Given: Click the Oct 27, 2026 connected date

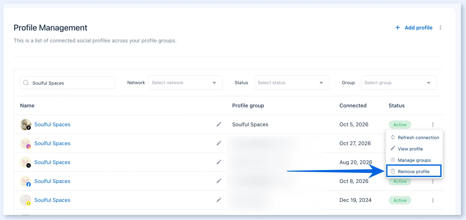Looking at the screenshot, I should pos(355,143).
